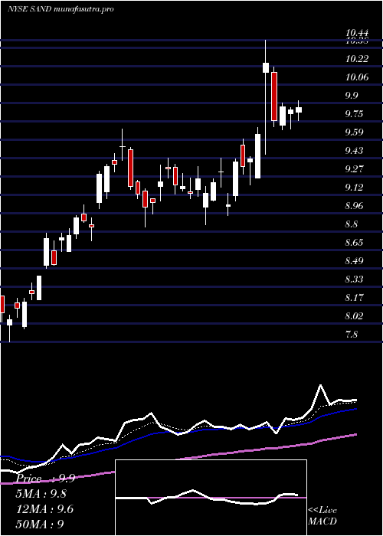Click the <<Live MACD label
This screenshot has height=536, width=383.
(322, 516)
